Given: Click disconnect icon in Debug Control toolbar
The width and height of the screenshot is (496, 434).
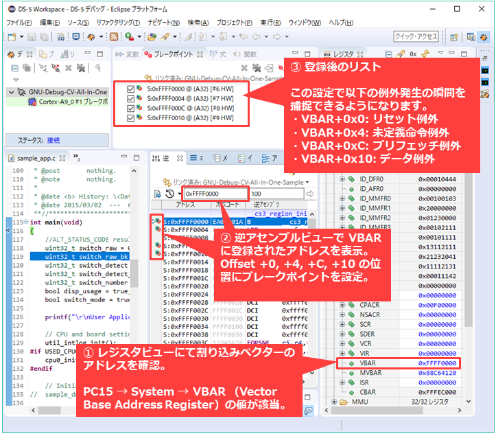Looking at the screenshot, I should (43, 68).
